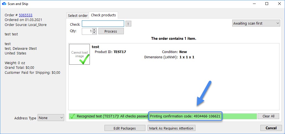Click the Clear All button

[268, 116]
